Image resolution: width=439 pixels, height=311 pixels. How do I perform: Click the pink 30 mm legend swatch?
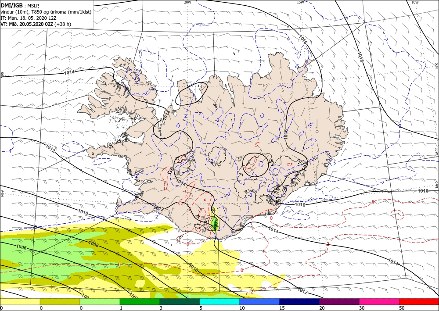tap(379, 301)
